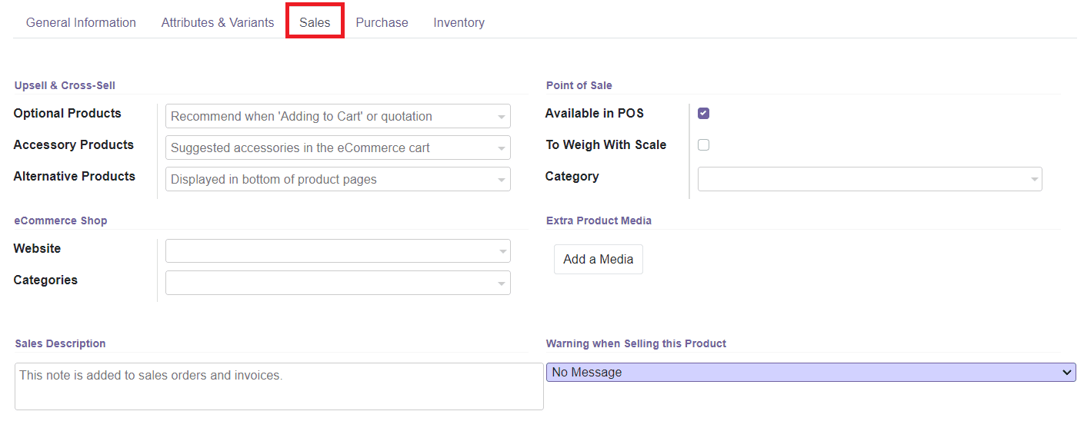Enable To Weigh With Scale checkbox

(x=703, y=145)
